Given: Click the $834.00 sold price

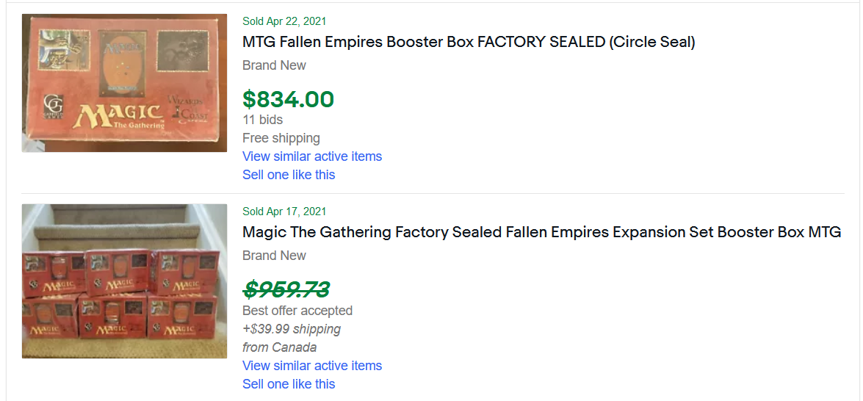Looking at the screenshot, I should pyautogui.click(x=288, y=99).
